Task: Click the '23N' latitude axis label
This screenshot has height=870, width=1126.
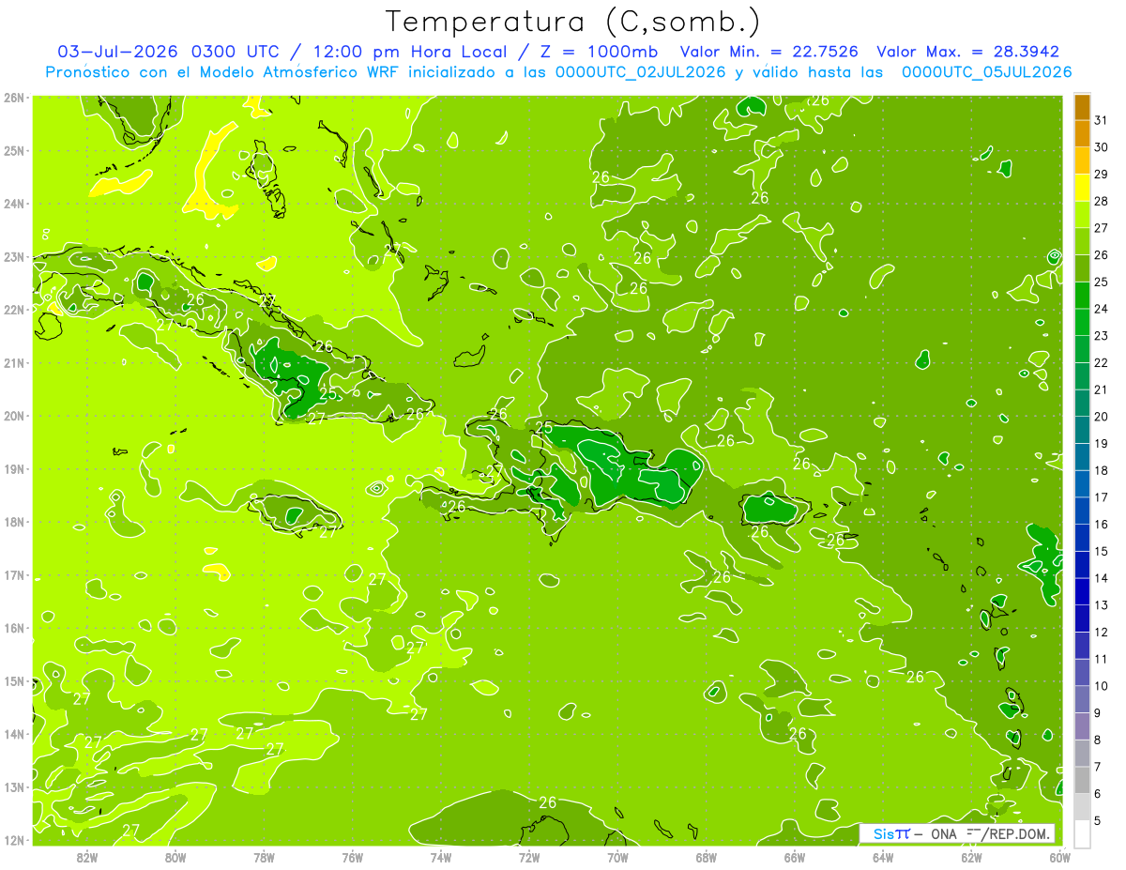Action: 13,256
